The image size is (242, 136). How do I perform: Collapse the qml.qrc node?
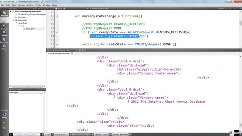(16, 23)
